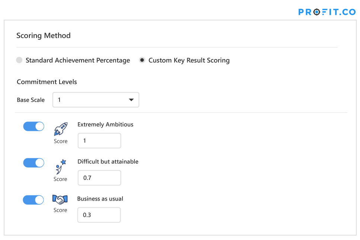Click the rocket icon for Extremely Ambitious
Screen dimensions: 360x240
[x=61, y=129]
